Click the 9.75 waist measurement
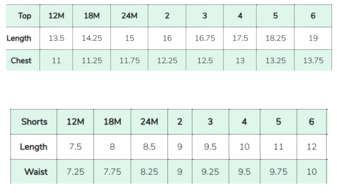Viewport: 337px width, 193px height. (x=278, y=172)
